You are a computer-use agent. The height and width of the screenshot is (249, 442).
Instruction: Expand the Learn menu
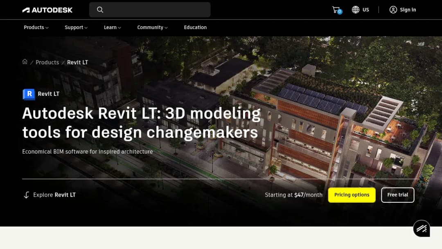click(113, 27)
